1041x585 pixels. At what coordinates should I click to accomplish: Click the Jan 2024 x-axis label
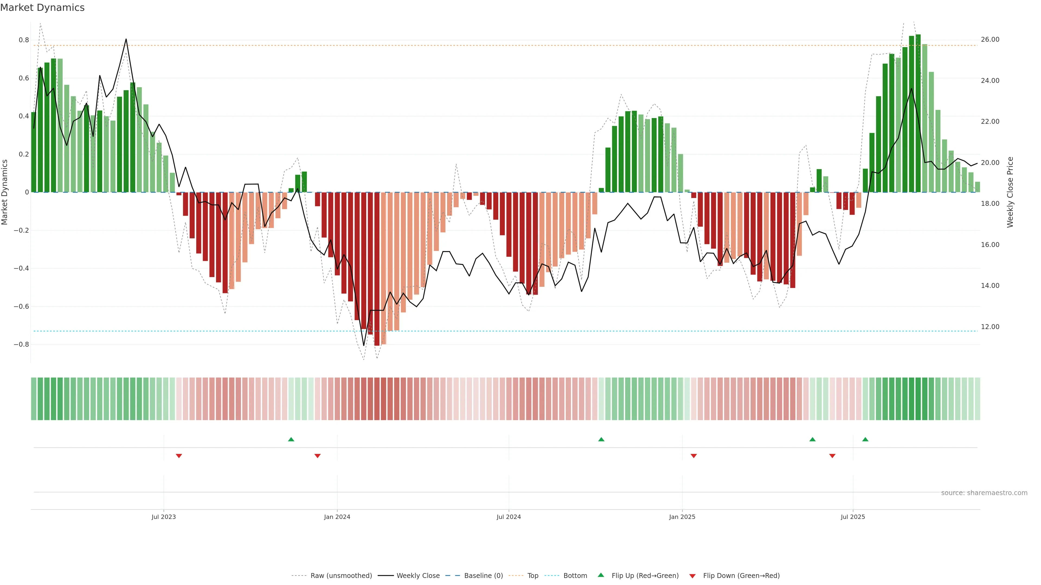coord(337,517)
